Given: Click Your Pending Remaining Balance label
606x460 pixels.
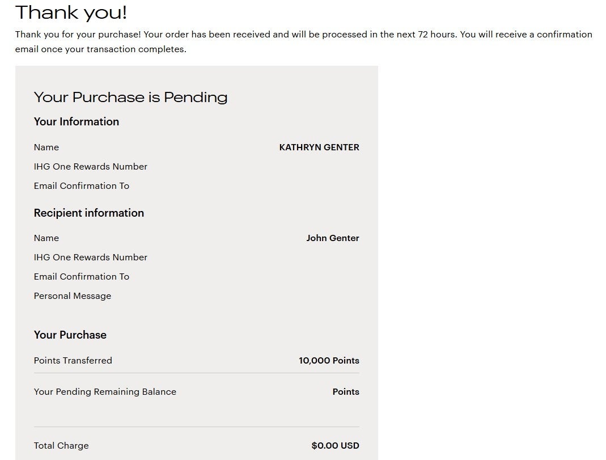Looking at the screenshot, I should pos(105,392).
